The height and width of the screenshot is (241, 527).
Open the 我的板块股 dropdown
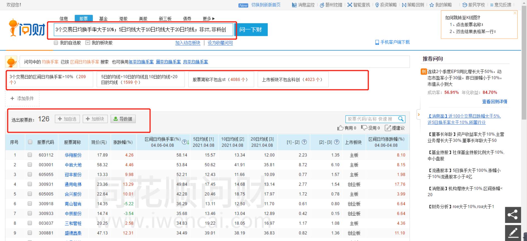tap(88, 43)
